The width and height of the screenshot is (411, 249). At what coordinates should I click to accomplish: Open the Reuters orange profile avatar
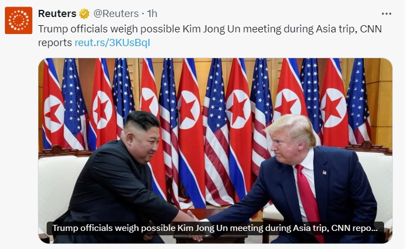pos(19,20)
